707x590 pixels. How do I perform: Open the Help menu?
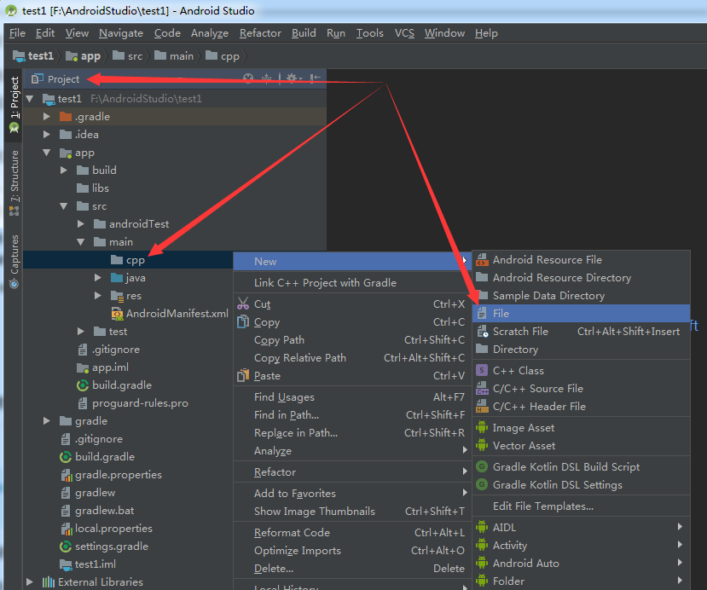click(x=486, y=33)
